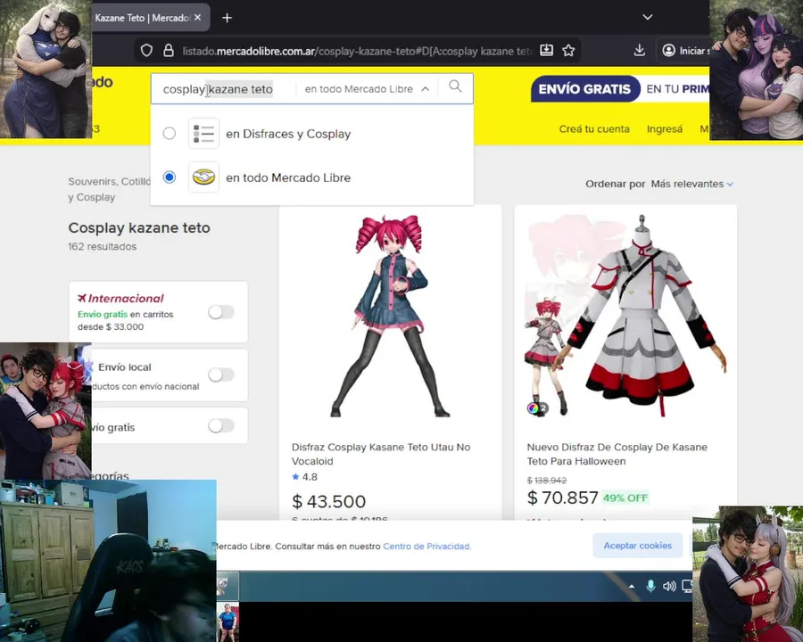Open the browser downloads arrow icon

coord(639,50)
